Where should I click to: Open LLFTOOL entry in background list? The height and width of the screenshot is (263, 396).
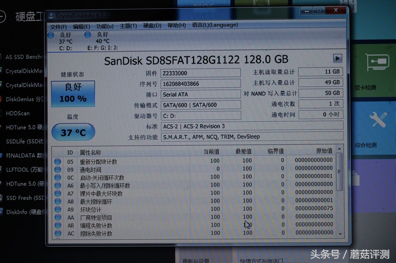tap(25, 170)
